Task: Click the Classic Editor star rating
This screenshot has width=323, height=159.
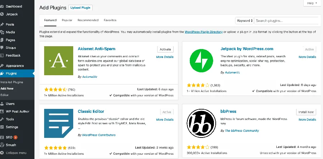Action: tap(55, 148)
